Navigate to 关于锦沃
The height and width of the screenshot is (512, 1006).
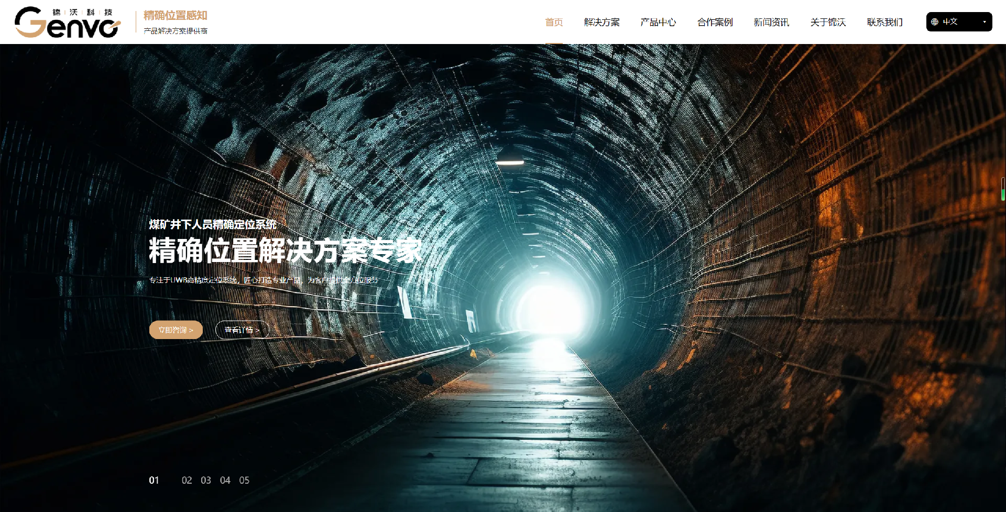(828, 22)
